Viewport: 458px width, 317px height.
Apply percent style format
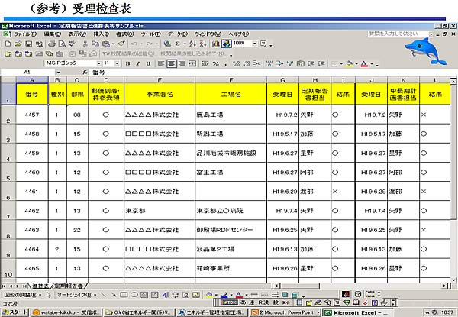[216, 63]
